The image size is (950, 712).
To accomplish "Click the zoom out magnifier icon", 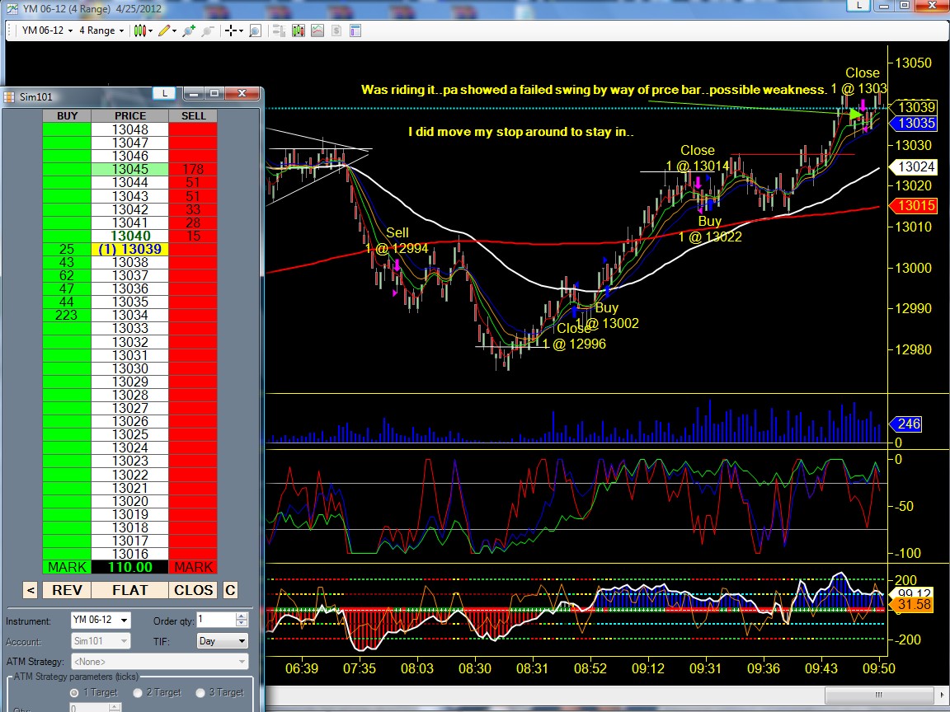I will [208, 30].
